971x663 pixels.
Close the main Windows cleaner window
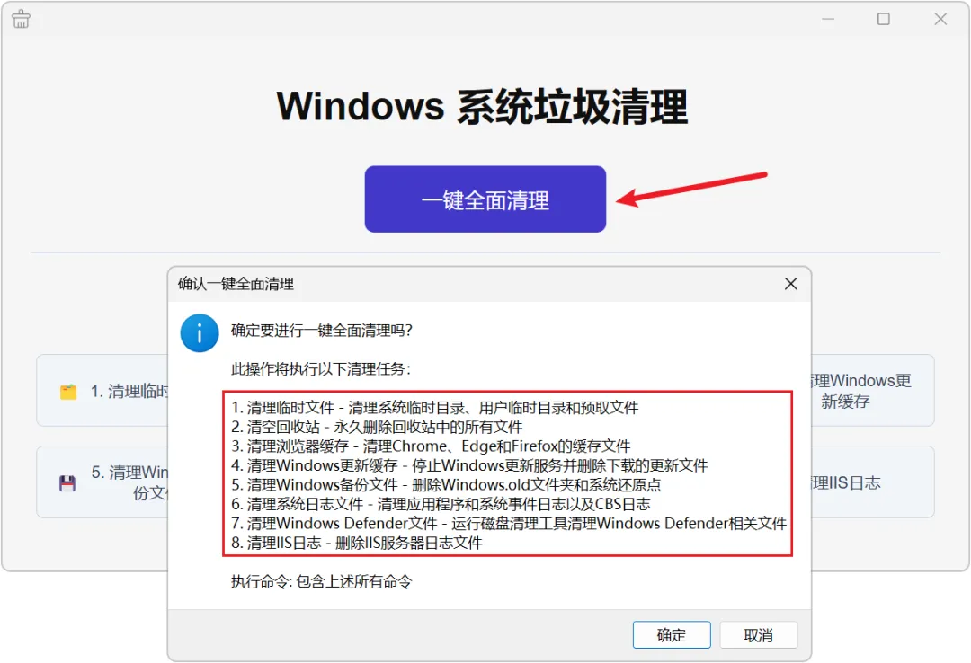pos(940,19)
